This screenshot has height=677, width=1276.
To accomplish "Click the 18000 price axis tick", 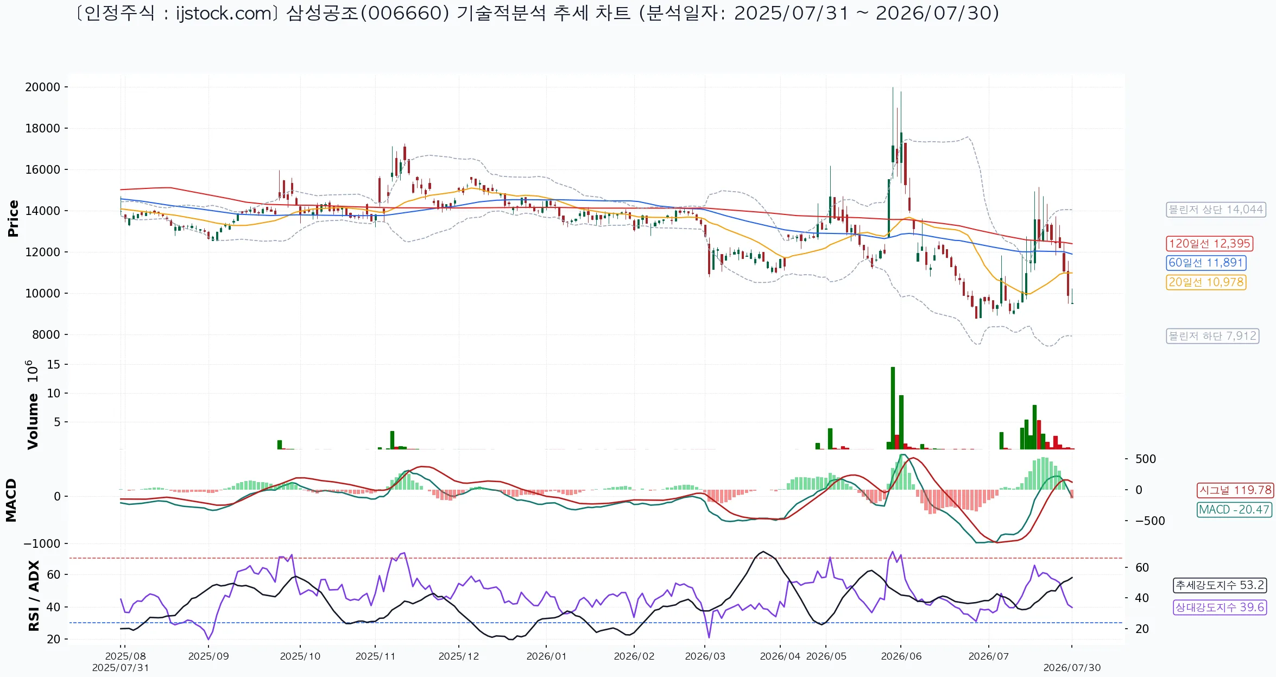I will [42, 128].
